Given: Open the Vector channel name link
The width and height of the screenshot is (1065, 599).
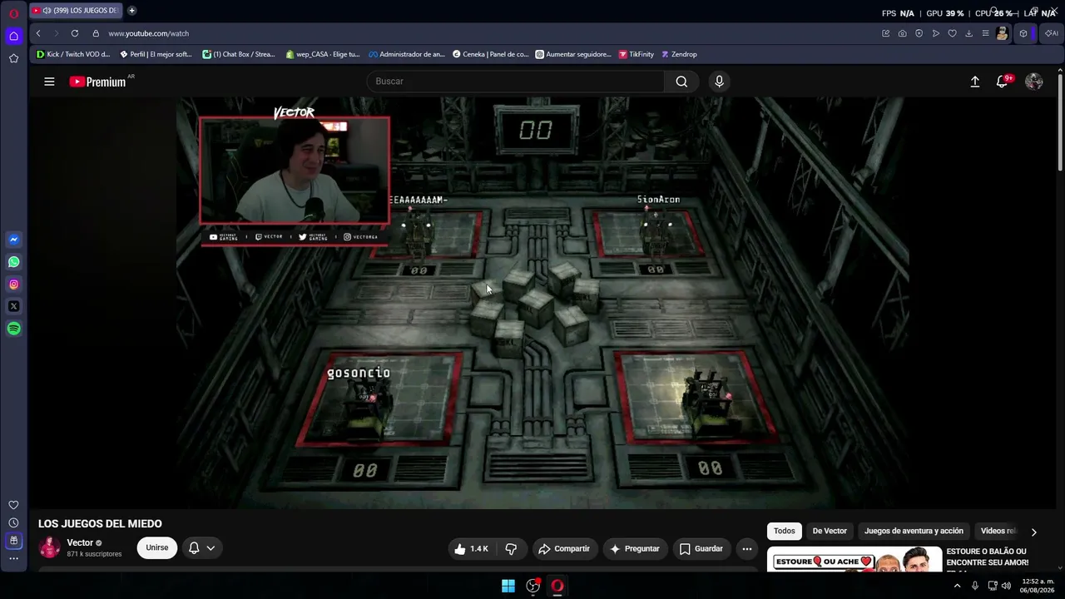Looking at the screenshot, I should pos(80,542).
